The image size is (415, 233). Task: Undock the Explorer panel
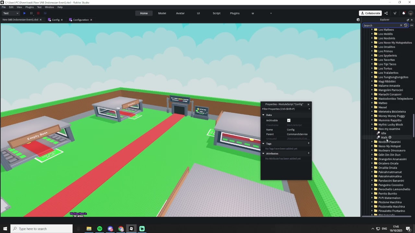(408, 20)
